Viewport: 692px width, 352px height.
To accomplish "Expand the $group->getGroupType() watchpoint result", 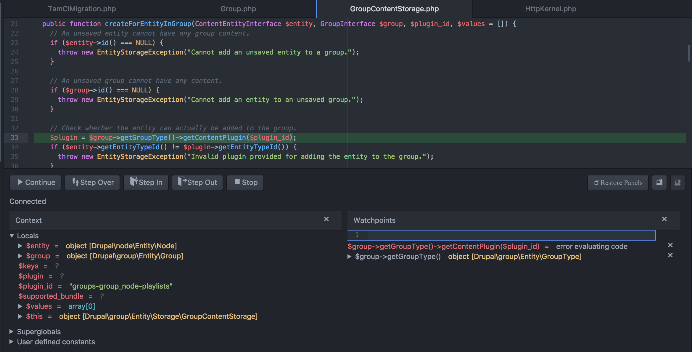I will 350,257.
